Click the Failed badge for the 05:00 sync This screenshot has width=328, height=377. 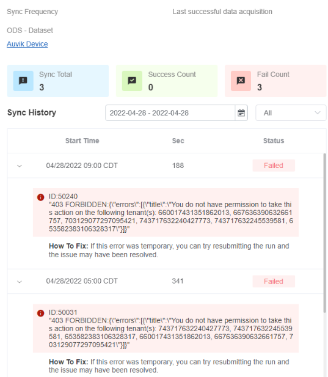(x=274, y=281)
